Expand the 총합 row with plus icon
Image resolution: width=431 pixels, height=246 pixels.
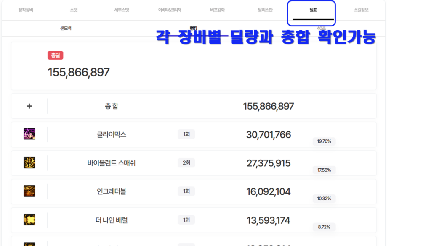[x=29, y=106]
